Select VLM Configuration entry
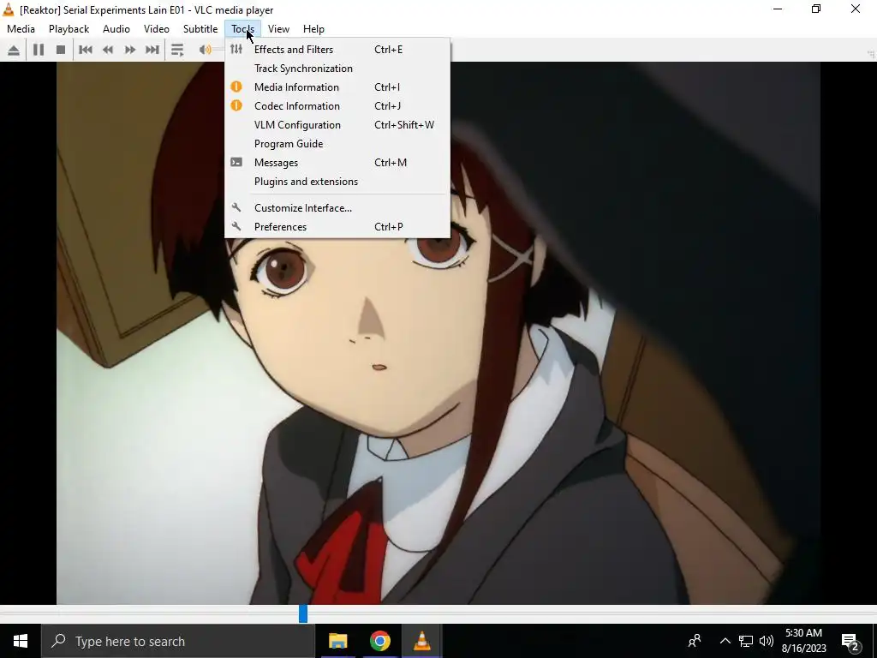Screen dimensions: 877x658 tap(337, 125)
